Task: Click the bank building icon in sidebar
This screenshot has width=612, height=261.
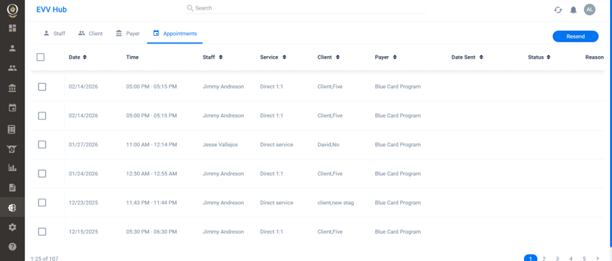Action: click(12, 88)
